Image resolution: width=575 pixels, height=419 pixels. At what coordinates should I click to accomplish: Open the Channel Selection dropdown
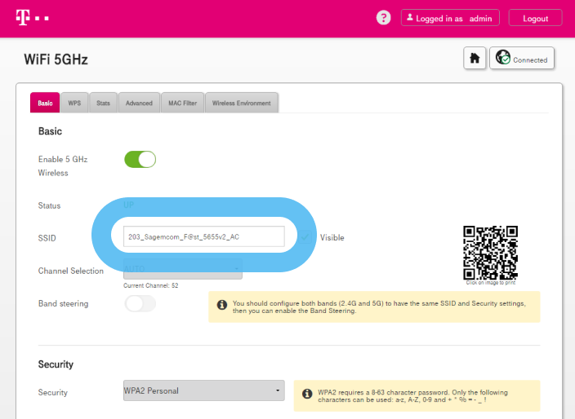181,267
